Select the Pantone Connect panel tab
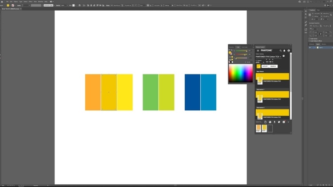This screenshot has height=187, width=333. click(x=260, y=47)
